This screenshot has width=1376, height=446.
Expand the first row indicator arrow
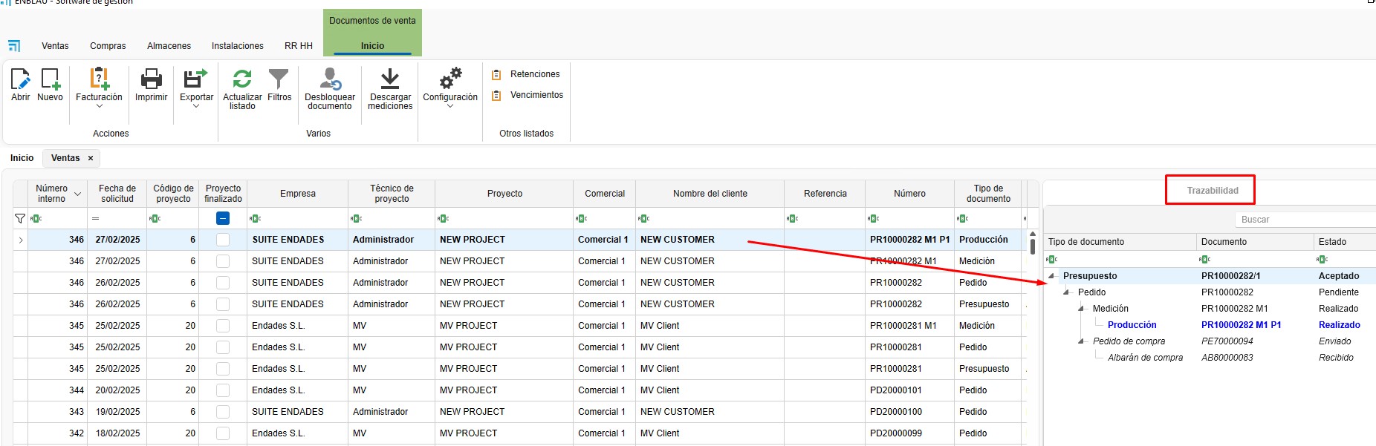[x=21, y=240]
